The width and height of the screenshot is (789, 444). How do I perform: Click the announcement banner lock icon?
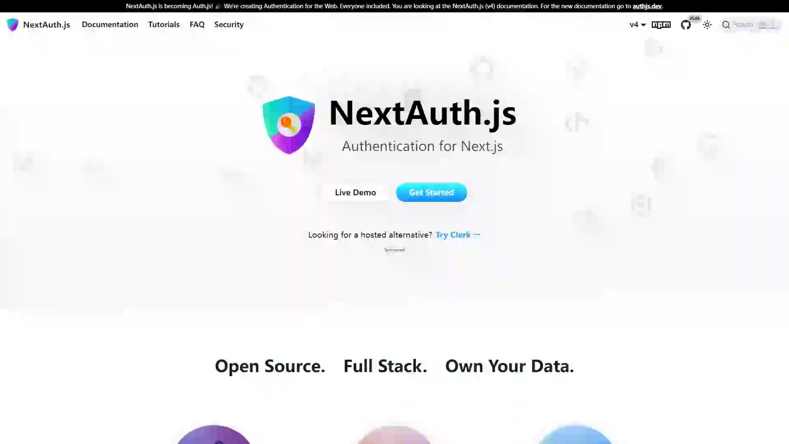point(218,6)
